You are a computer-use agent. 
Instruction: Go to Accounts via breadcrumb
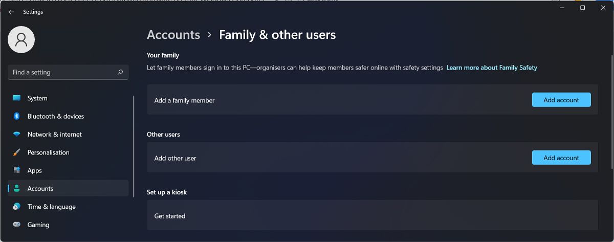click(173, 35)
